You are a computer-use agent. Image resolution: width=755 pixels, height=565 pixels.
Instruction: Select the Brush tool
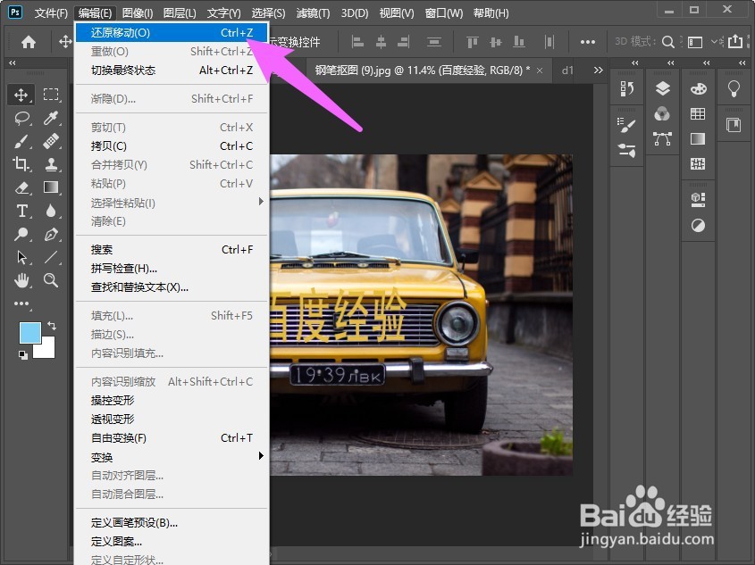(21, 141)
